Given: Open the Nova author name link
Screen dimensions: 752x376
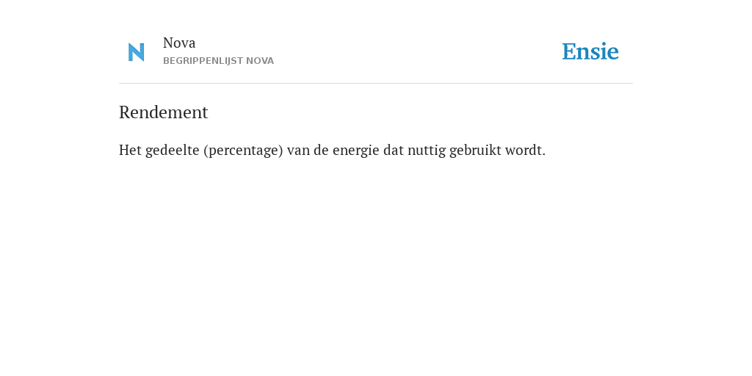Looking at the screenshot, I should tap(179, 43).
